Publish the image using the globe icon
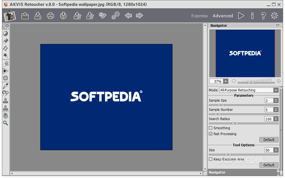 (x=63, y=16)
